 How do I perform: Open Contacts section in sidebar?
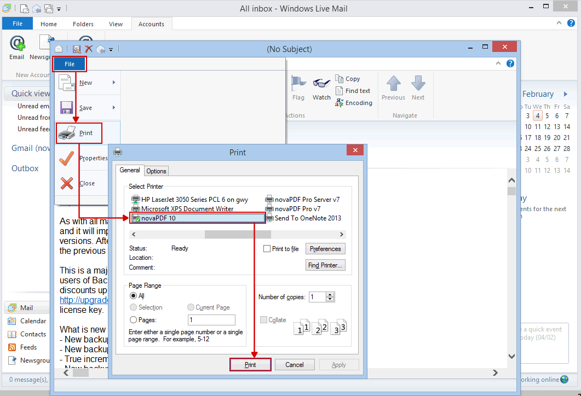[27, 334]
